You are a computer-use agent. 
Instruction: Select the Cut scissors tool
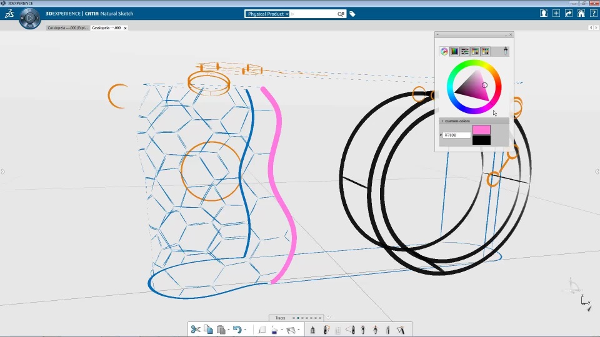[x=196, y=330]
